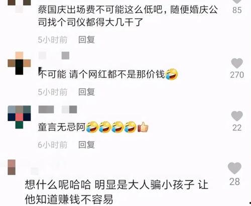Click laughing emoji after 那价钱
This screenshot has height=206, width=251.
point(172,74)
